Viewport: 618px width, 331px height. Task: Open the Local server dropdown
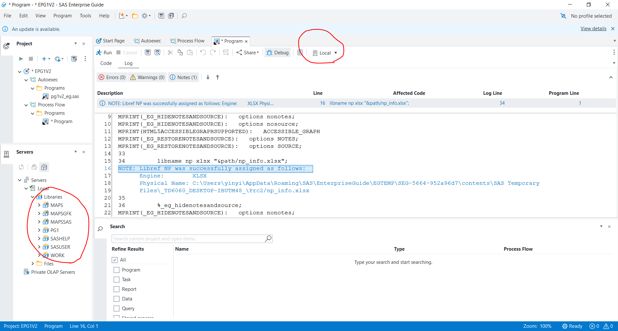click(x=336, y=53)
